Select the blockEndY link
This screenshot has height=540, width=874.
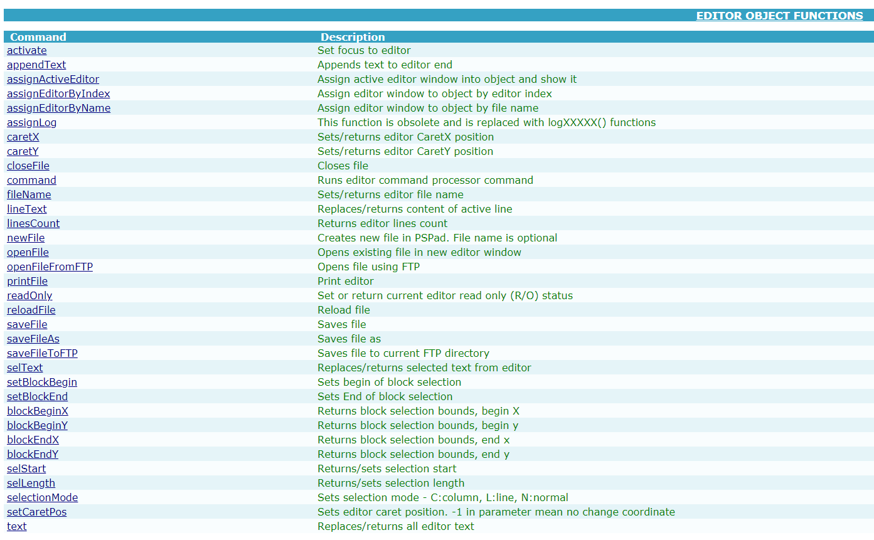[x=33, y=454]
